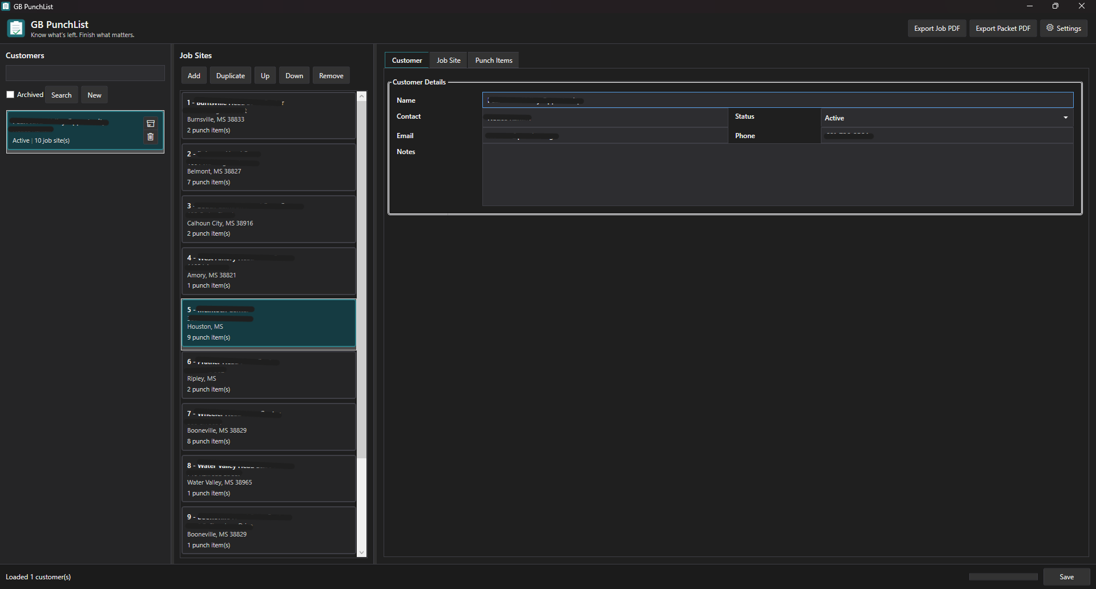
Task: Click the trash delete icon on customer card
Action: (151, 137)
